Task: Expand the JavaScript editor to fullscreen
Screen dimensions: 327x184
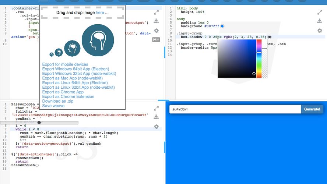Action: pyautogui.click(x=156, y=108)
